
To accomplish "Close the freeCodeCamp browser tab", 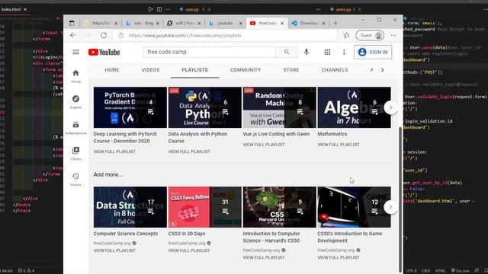I will [282, 23].
